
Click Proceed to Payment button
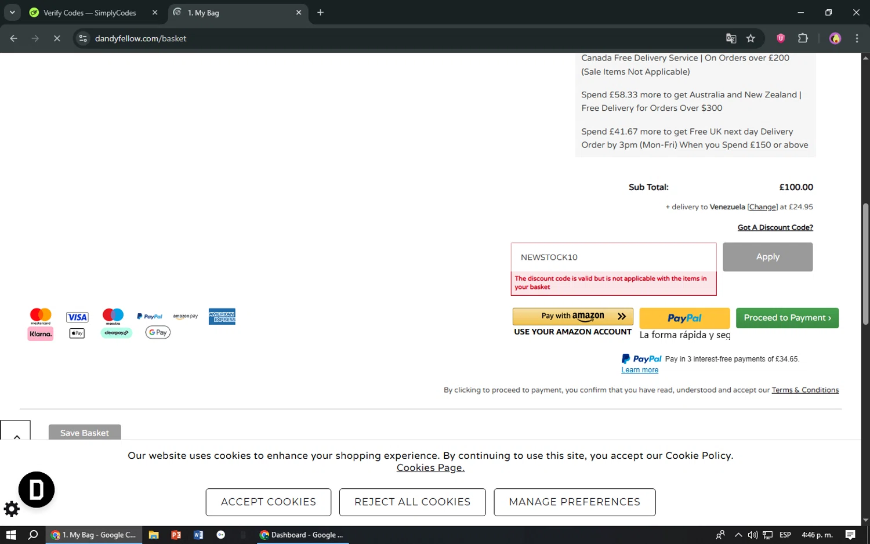pyautogui.click(x=787, y=318)
